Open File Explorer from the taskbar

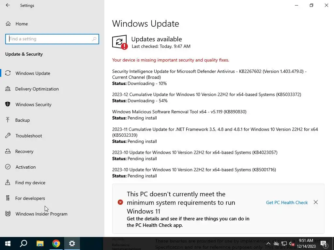(x=40, y=243)
